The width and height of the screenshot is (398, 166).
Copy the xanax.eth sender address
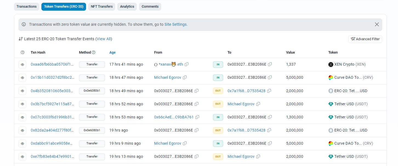click(x=187, y=64)
